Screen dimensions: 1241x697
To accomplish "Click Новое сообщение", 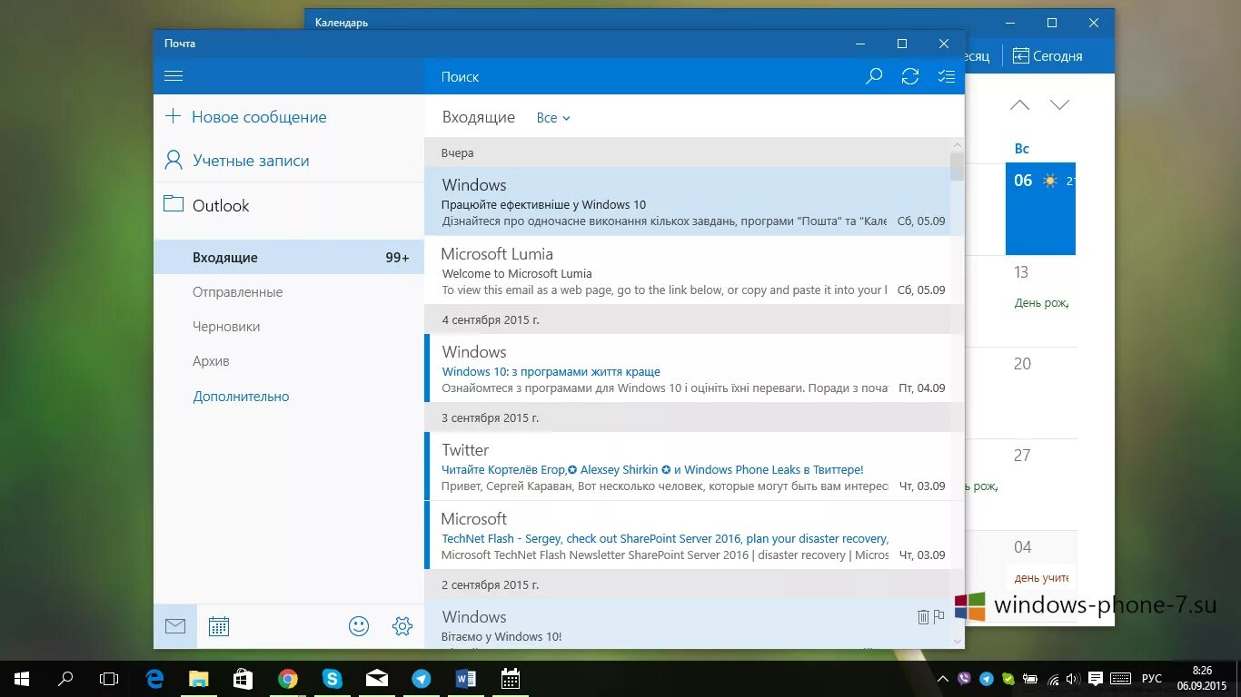I will coord(259,116).
